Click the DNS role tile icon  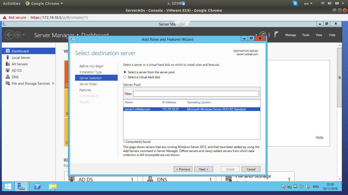pyautogui.click(x=150, y=179)
